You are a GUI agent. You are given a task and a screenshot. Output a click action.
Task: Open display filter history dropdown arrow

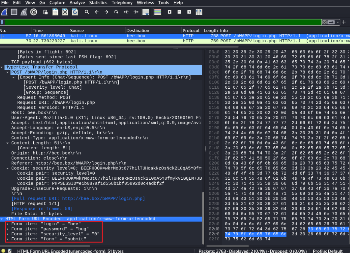click(x=338, y=22)
